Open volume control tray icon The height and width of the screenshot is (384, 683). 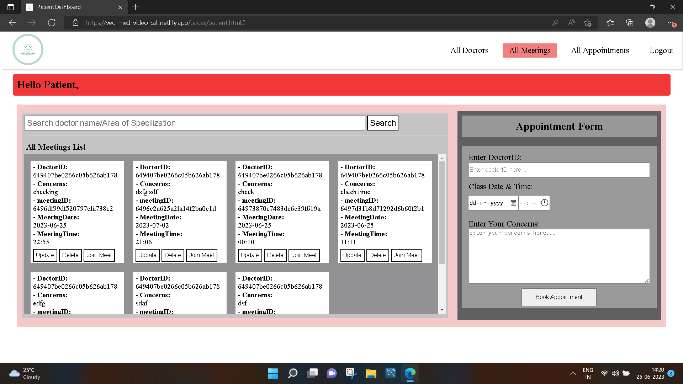[615, 373]
